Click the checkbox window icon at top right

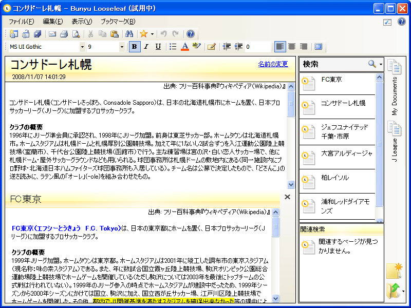[387, 22]
